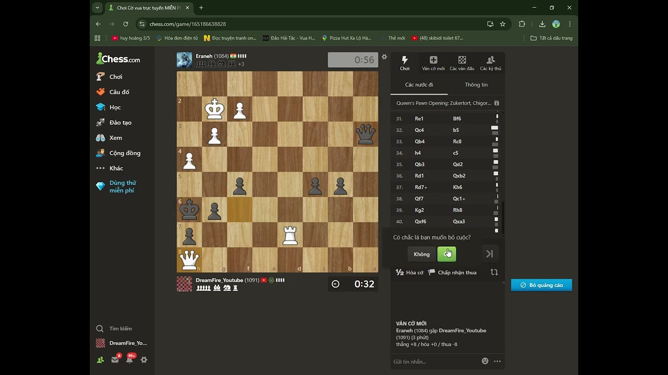Open chat more options ellipsis

click(497, 361)
